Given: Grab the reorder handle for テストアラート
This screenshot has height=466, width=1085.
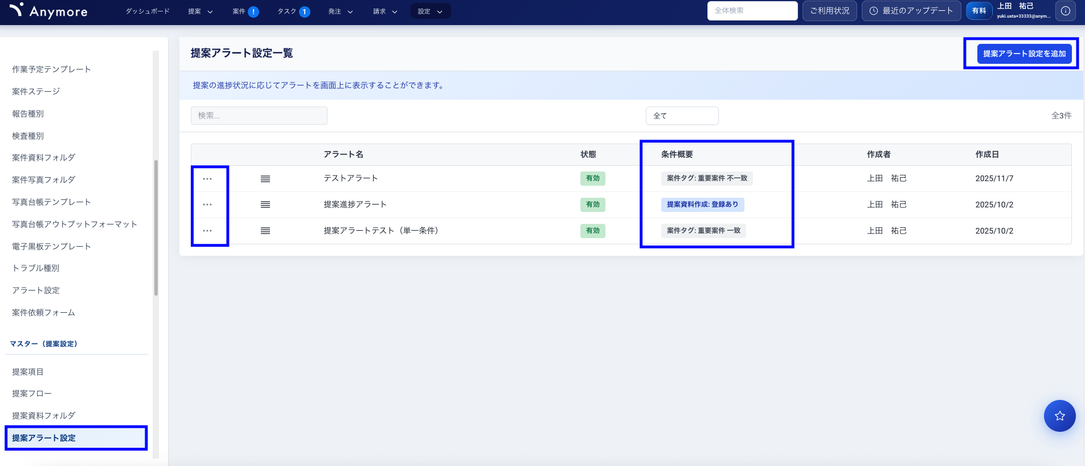Looking at the screenshot, I should click(265, 179).
